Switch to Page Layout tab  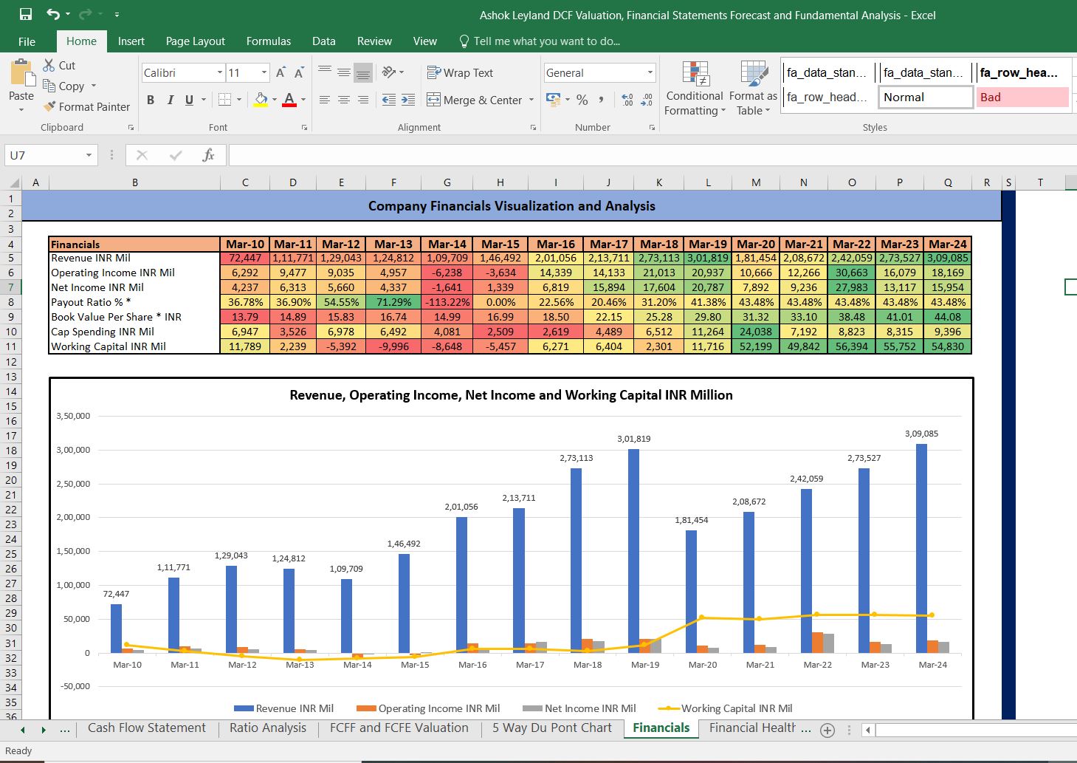click(196, 41)
